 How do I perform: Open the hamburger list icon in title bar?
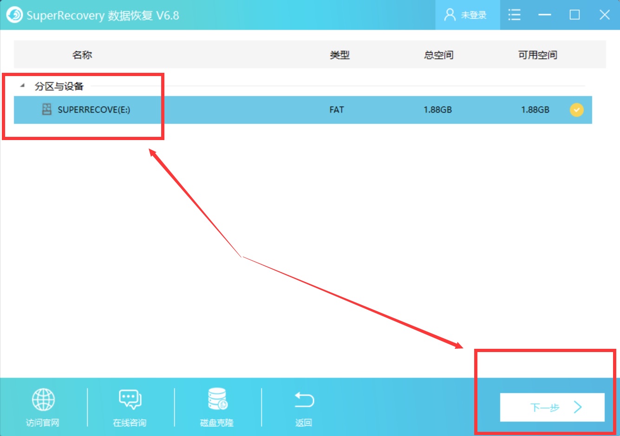[514, 15]
